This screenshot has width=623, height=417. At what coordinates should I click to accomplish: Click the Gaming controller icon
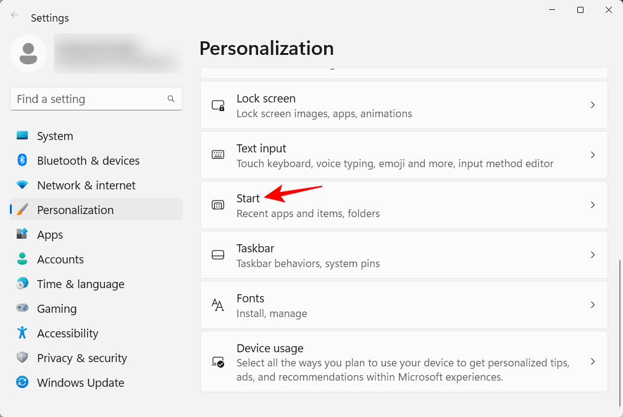tap(22, 308)
